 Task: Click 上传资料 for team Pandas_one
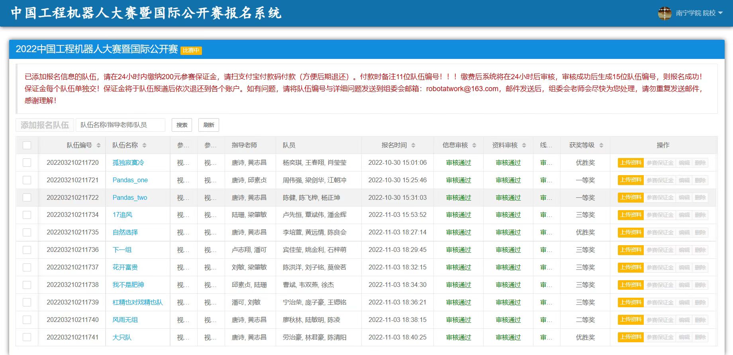point(630,180)
